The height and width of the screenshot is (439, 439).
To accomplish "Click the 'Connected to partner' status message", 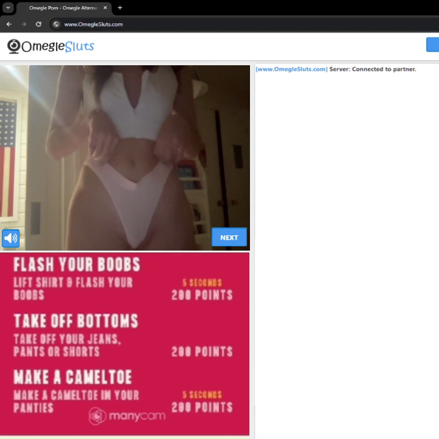I will tap(373, 69).
